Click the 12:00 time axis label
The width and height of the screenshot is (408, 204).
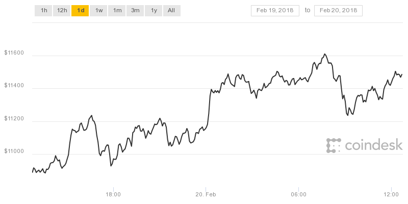[x=391, y=194]
